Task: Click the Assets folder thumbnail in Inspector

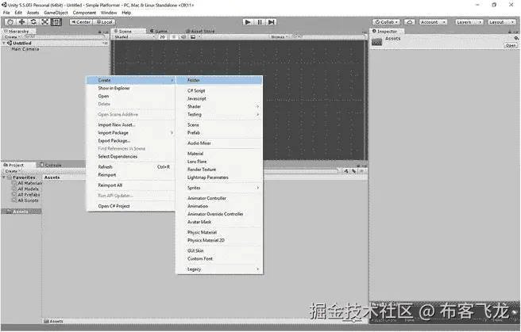Action: (376, 42)
